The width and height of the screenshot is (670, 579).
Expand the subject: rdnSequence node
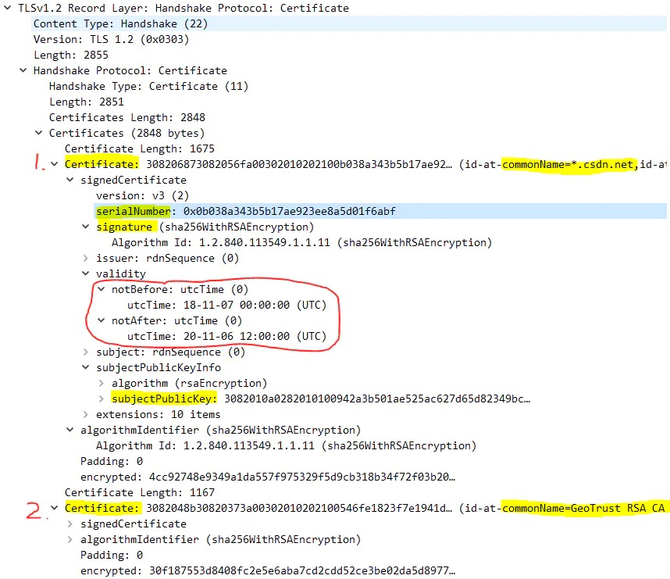(x=85, y=352)
